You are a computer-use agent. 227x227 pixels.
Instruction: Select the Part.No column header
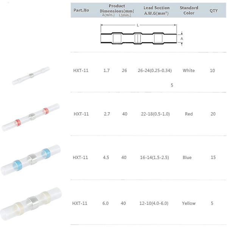point(81,10)
